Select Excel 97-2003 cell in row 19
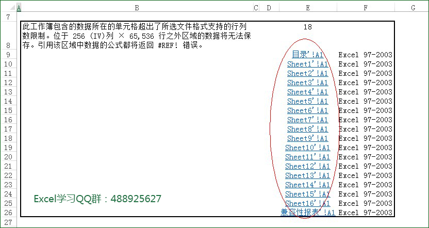 click(366, 148)
